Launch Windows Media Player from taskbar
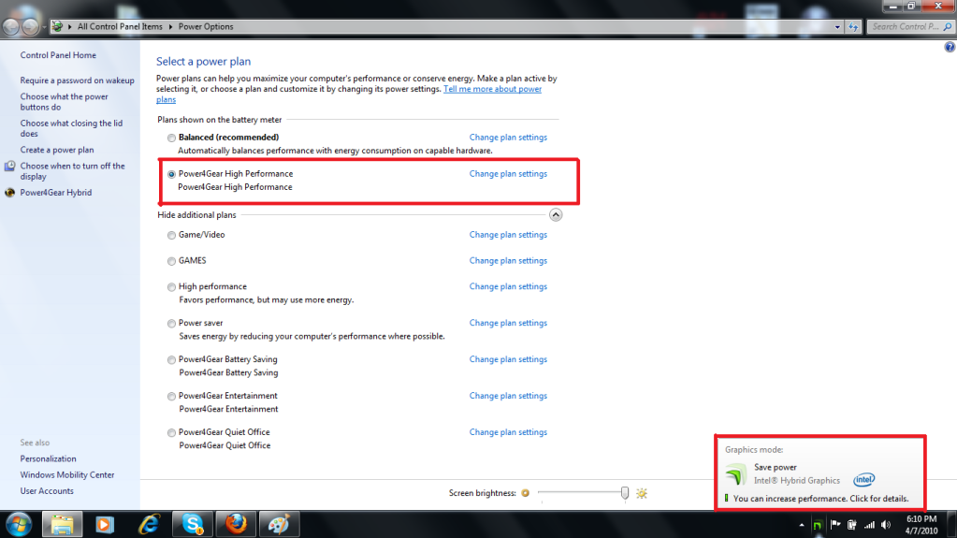This screenshot has width=957, height=538. click(105, 525)
